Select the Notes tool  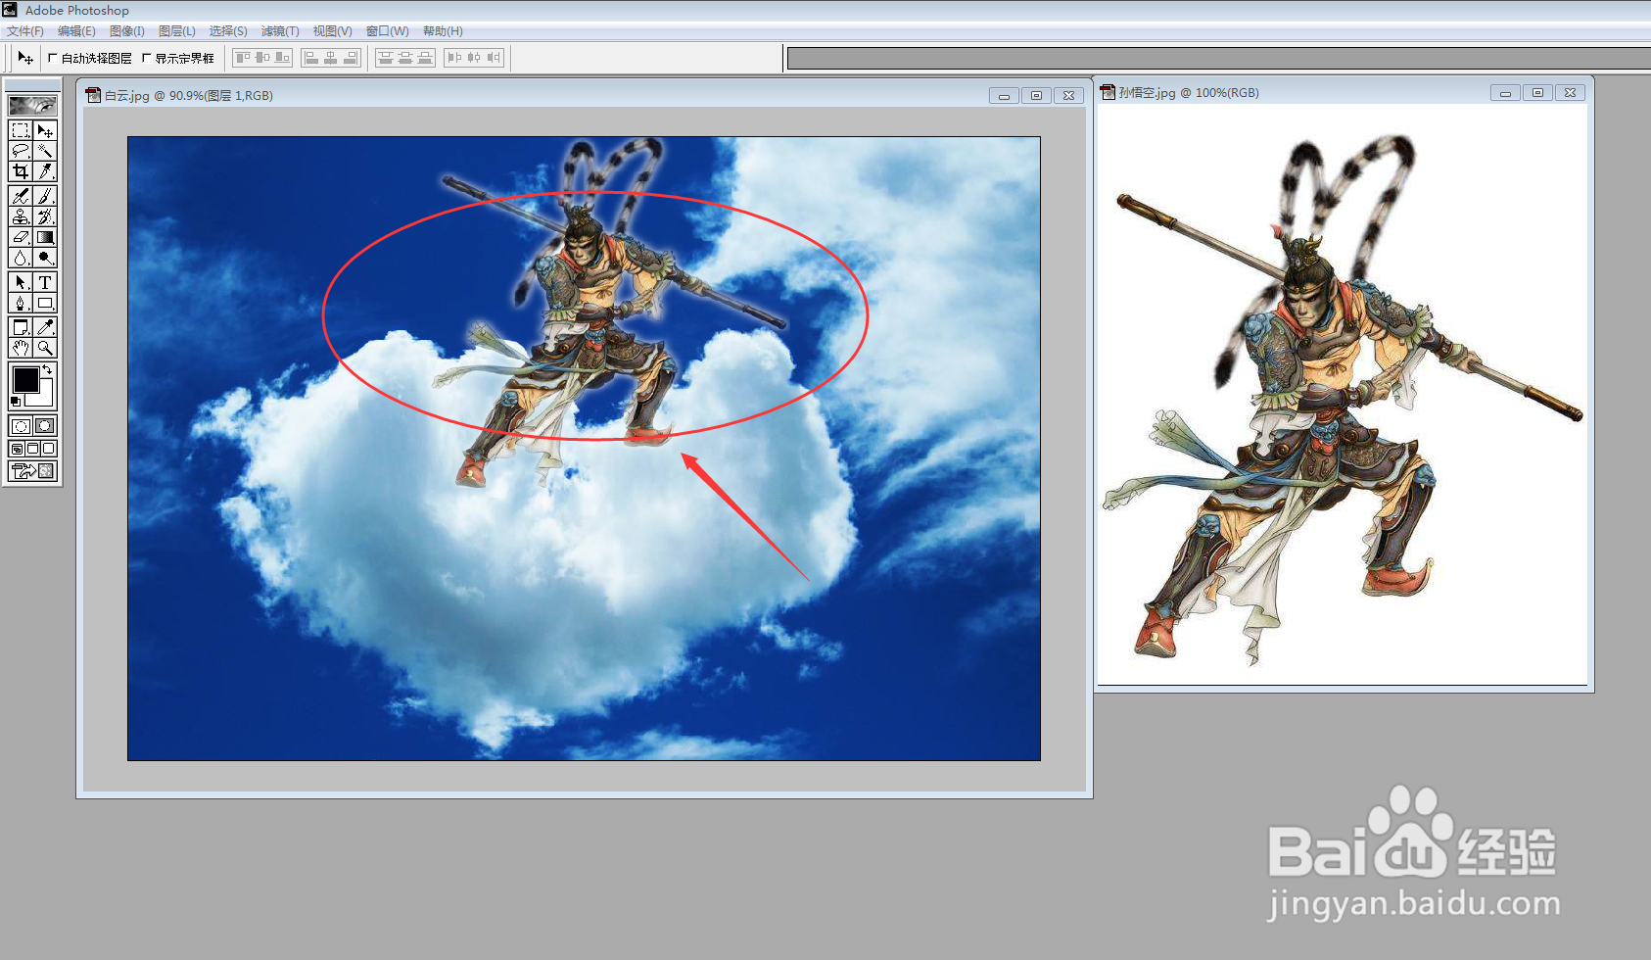20,327
